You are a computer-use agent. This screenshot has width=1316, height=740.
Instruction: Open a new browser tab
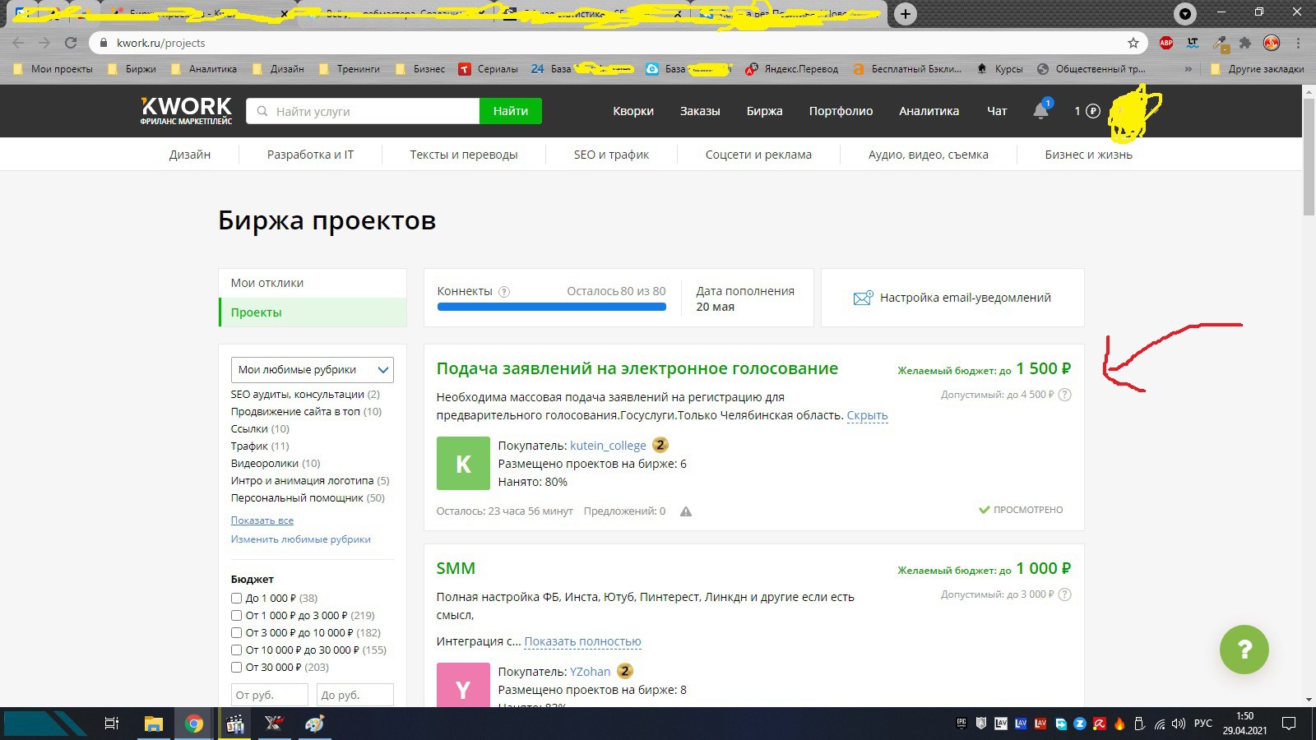[x=905, y=14]
